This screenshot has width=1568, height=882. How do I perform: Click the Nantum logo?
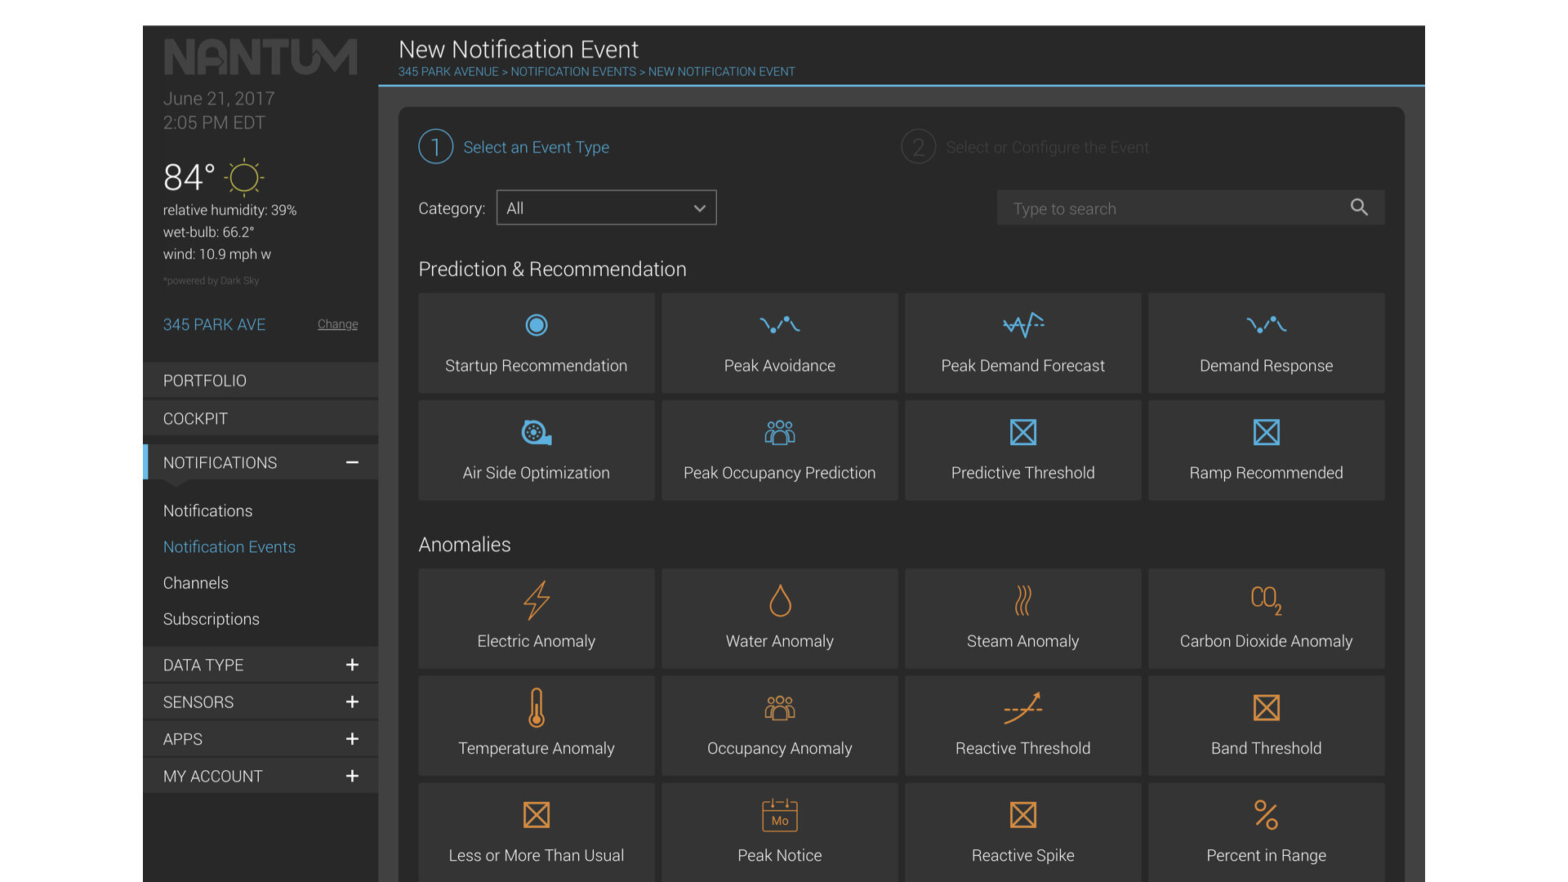pyautogui.click(x=261, y=57)
